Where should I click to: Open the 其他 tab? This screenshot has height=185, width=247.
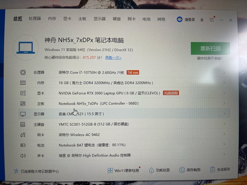click(x=161, y=19)
